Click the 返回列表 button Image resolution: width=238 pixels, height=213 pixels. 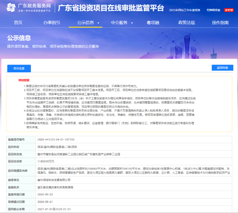tap(222, 68)
